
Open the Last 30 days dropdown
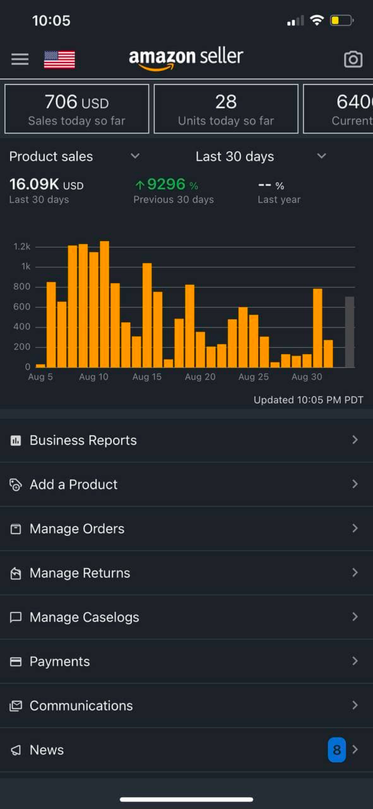coord(321,156)
